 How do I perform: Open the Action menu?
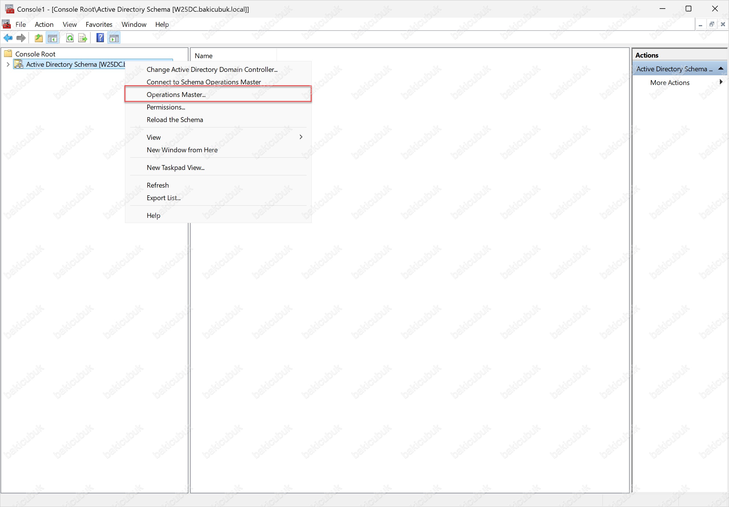tap(44, 25)
